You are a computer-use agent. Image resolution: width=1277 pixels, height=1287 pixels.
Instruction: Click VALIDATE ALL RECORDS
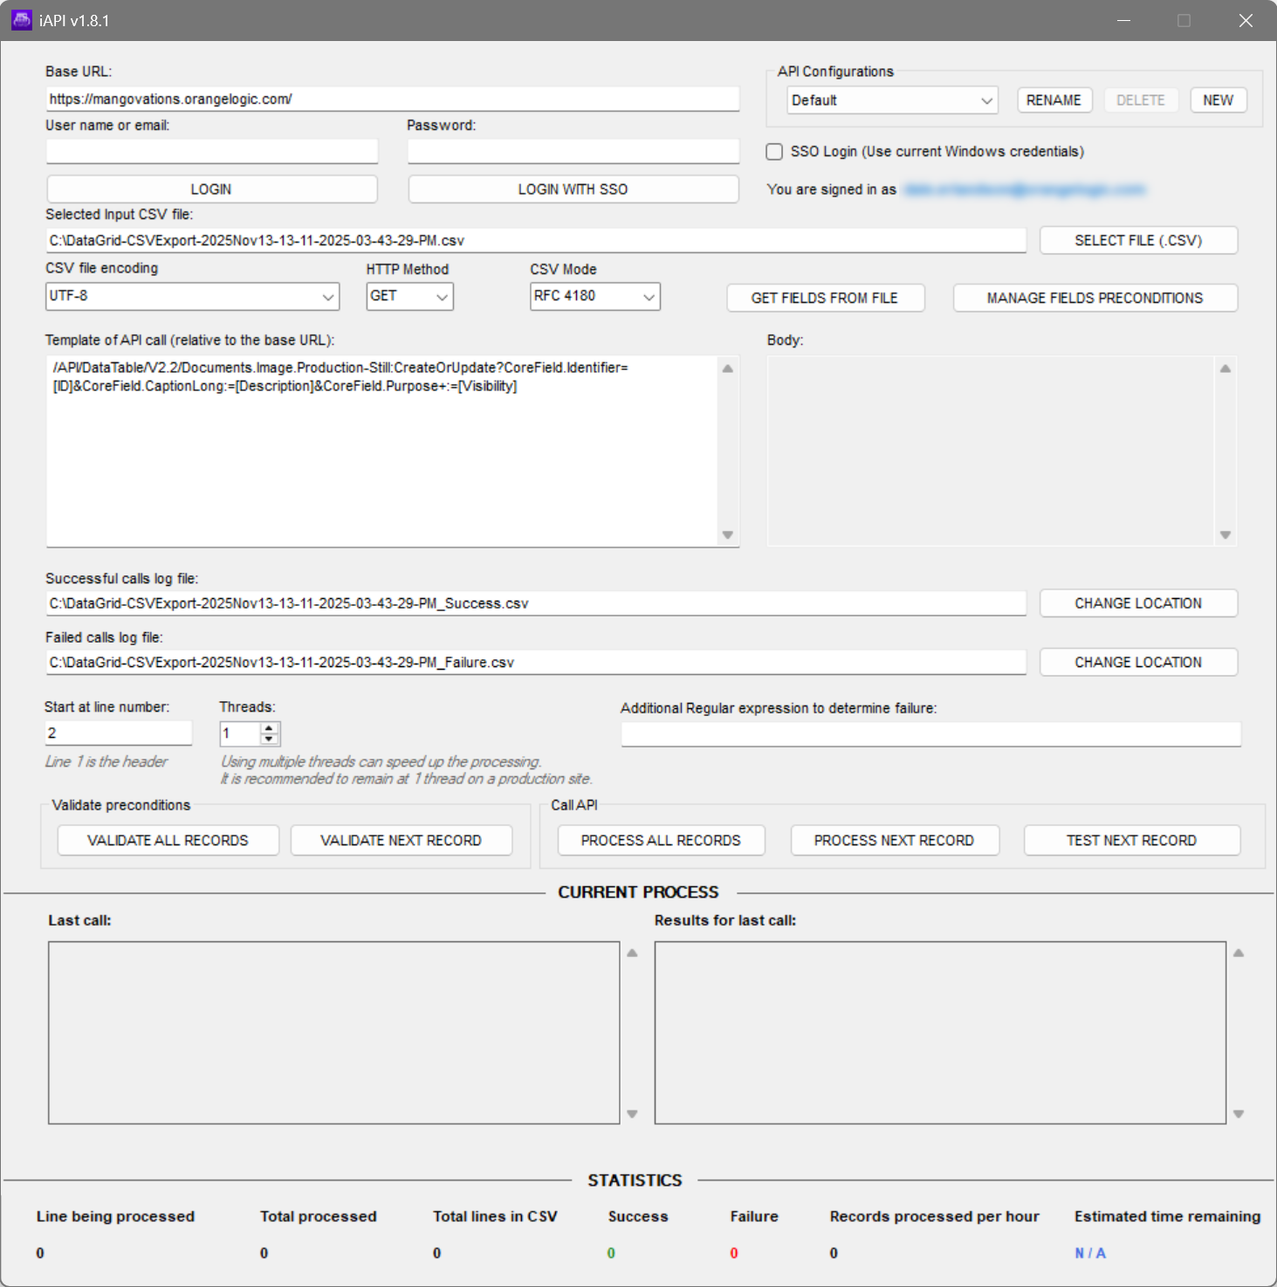tap(167, 840)
